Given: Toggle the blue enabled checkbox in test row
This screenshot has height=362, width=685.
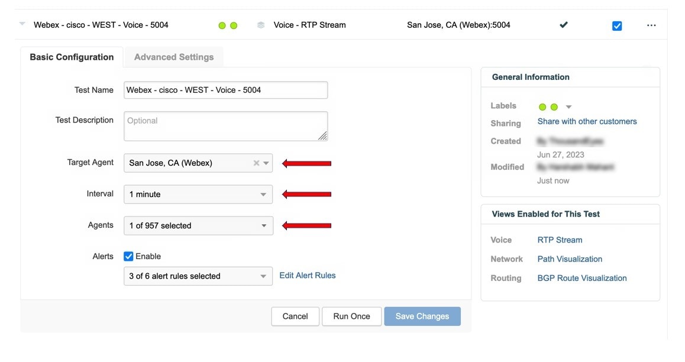Looking at the screenshot, I should [617, 26].
